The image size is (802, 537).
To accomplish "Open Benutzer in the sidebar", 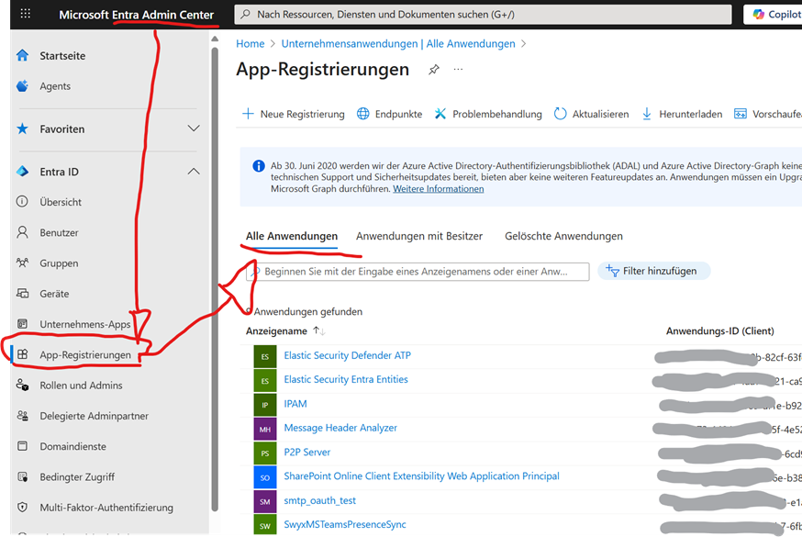I will [x=60, y=233].
